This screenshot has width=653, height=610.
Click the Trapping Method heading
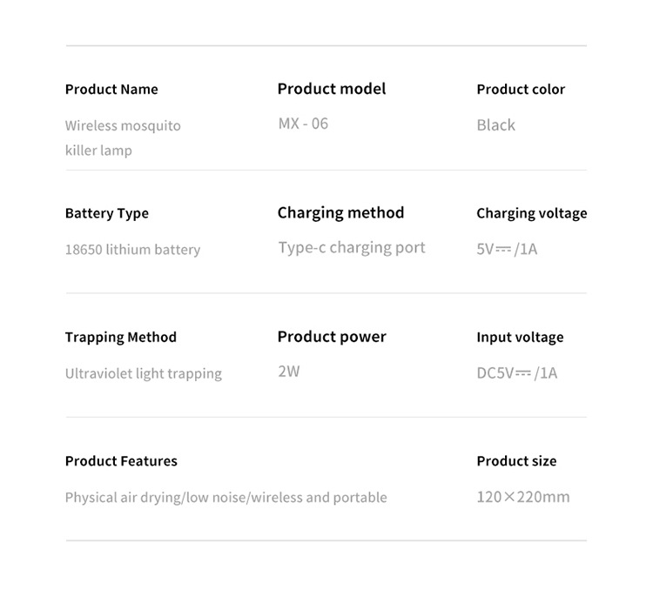click(120, 338)
